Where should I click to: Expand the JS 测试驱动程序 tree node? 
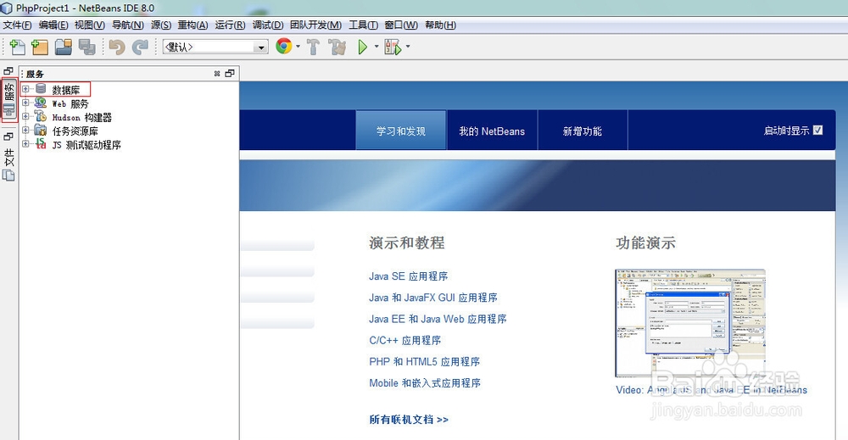25,143
